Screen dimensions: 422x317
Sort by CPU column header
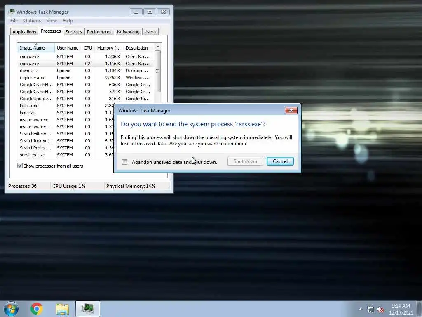tap(88, 48)
